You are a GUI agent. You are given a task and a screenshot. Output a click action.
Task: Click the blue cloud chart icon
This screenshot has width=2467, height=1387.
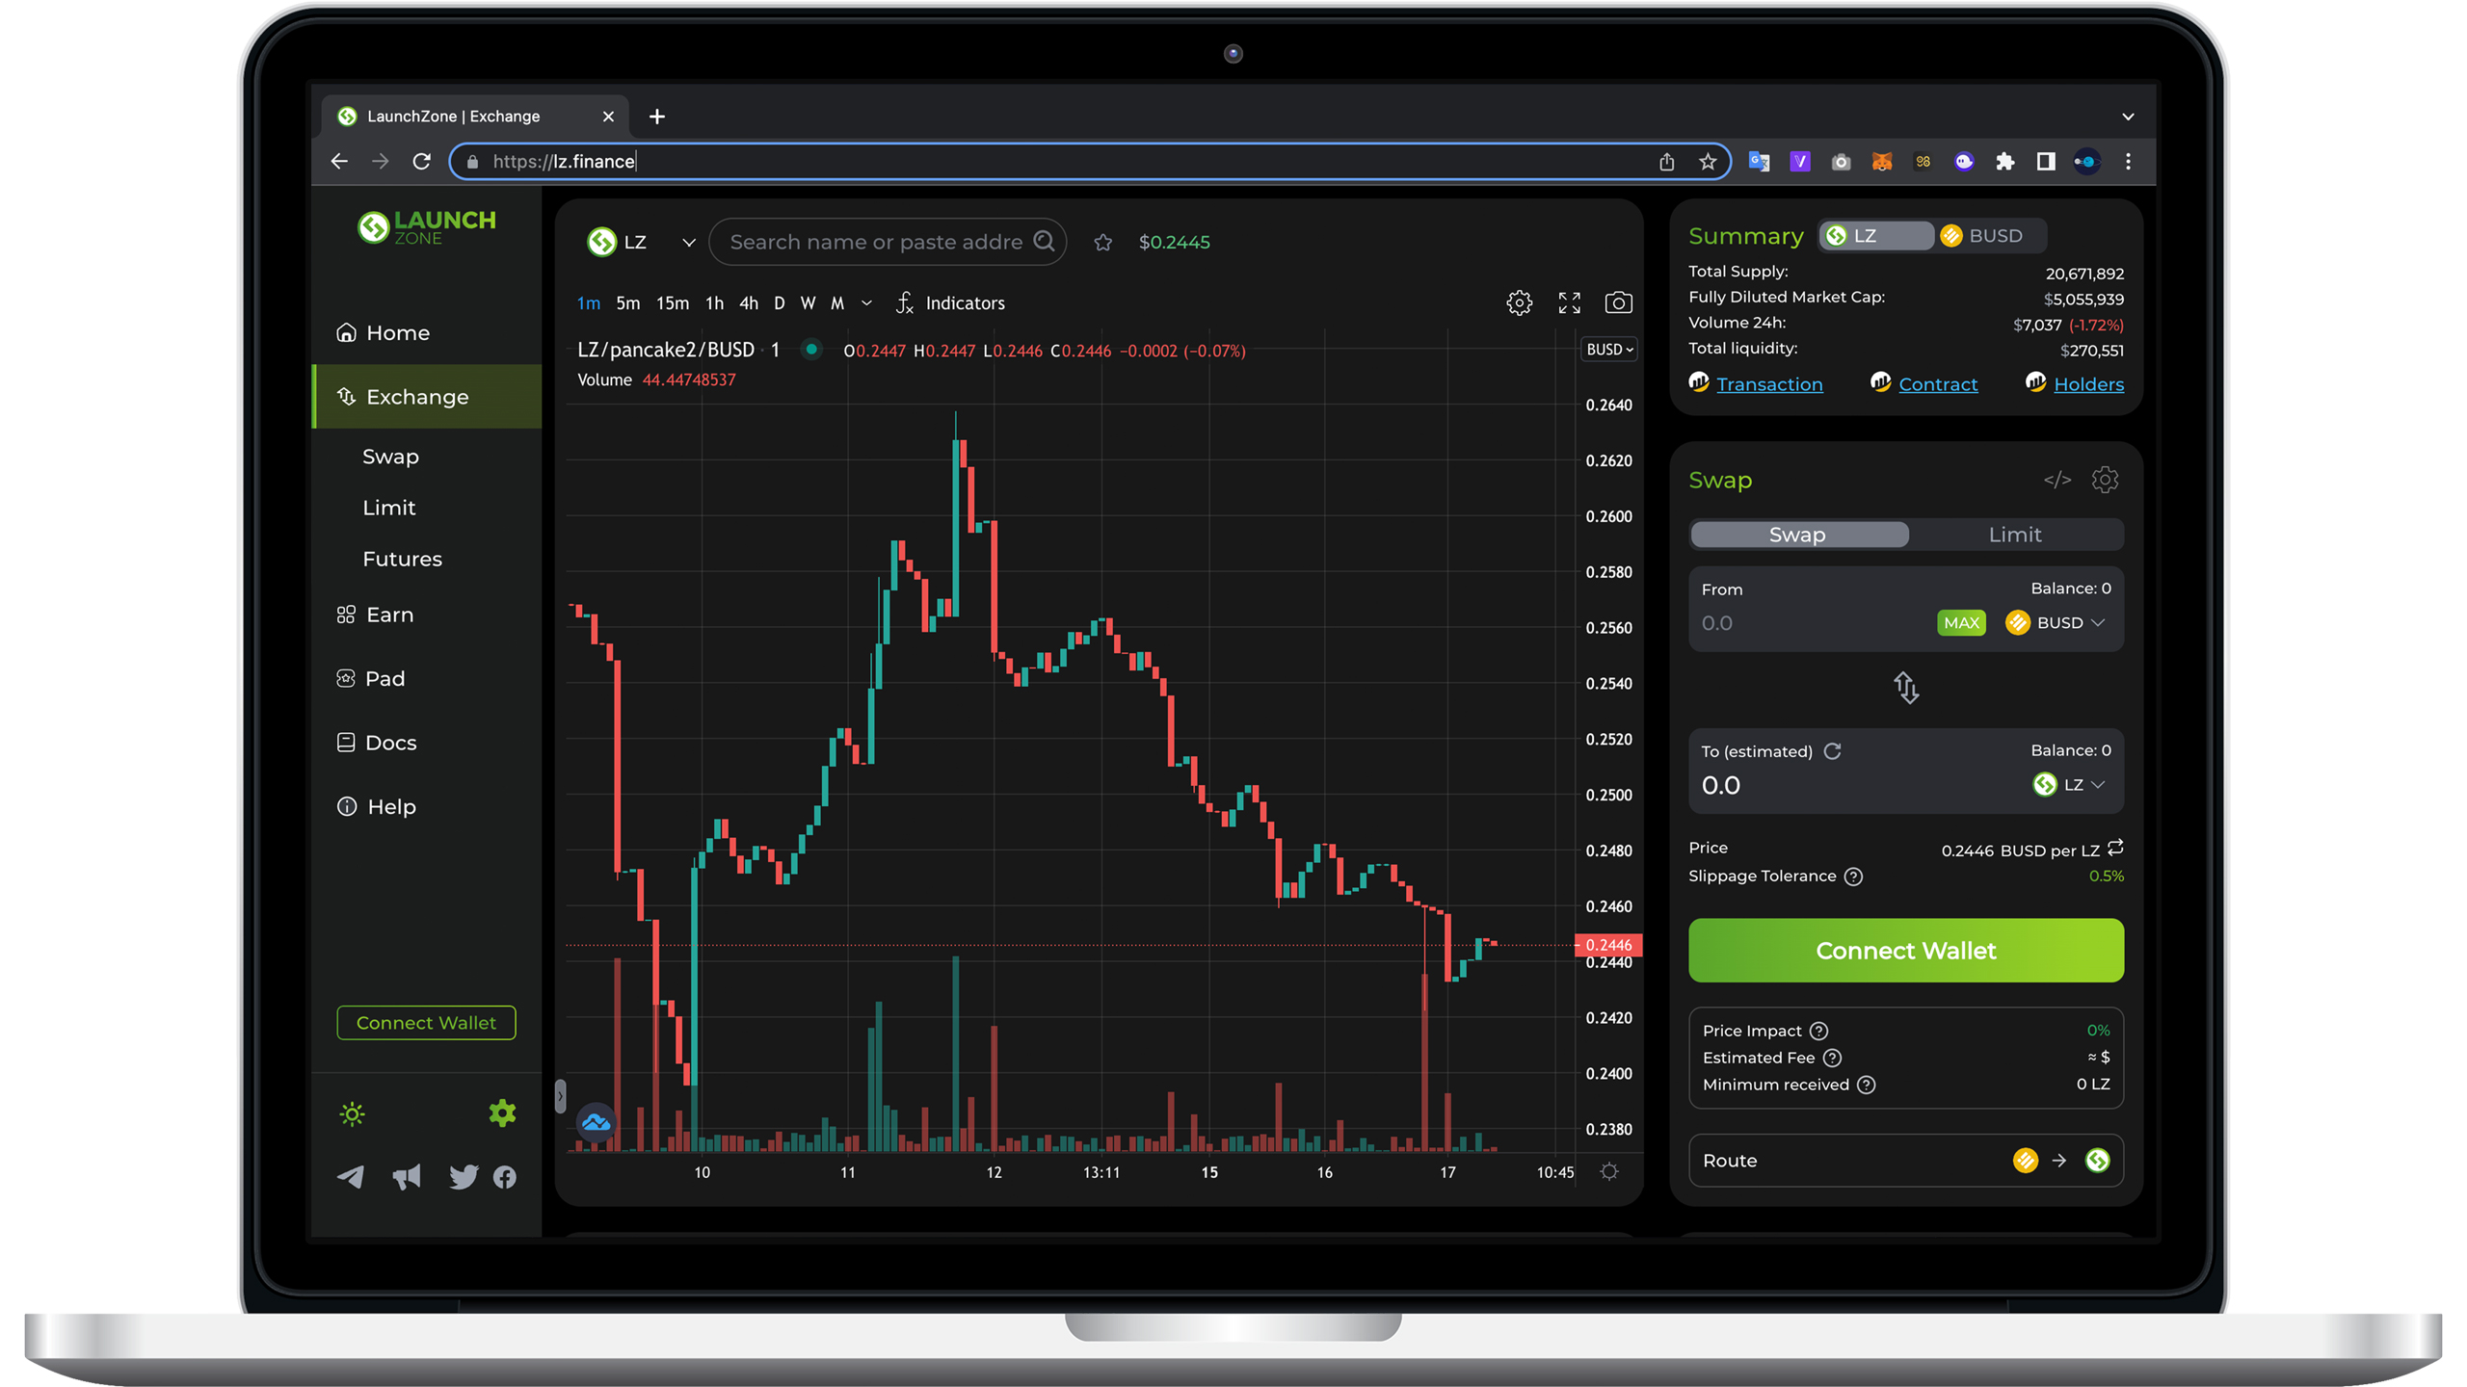tap(596, 1122)
